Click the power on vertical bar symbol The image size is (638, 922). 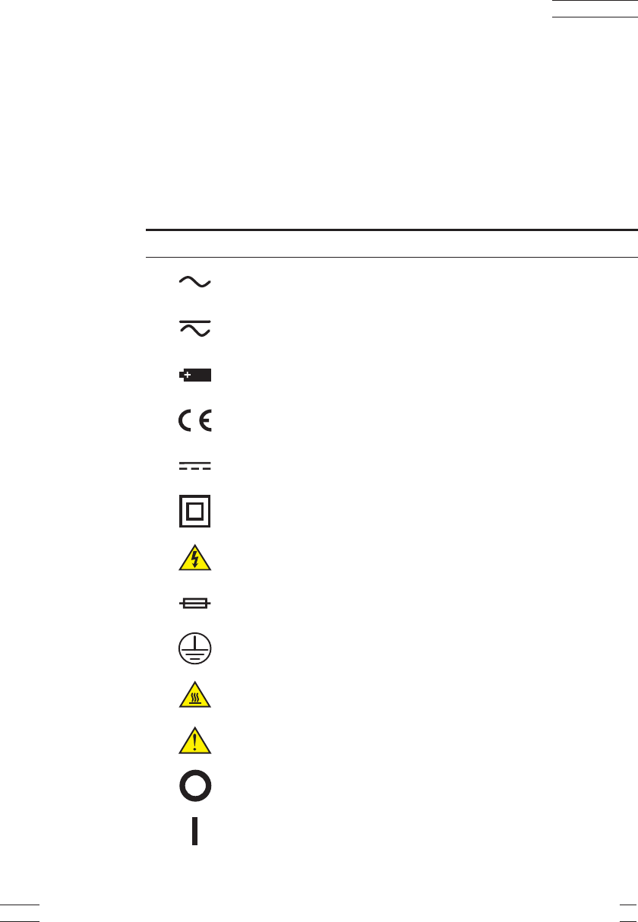coord(194,830)
